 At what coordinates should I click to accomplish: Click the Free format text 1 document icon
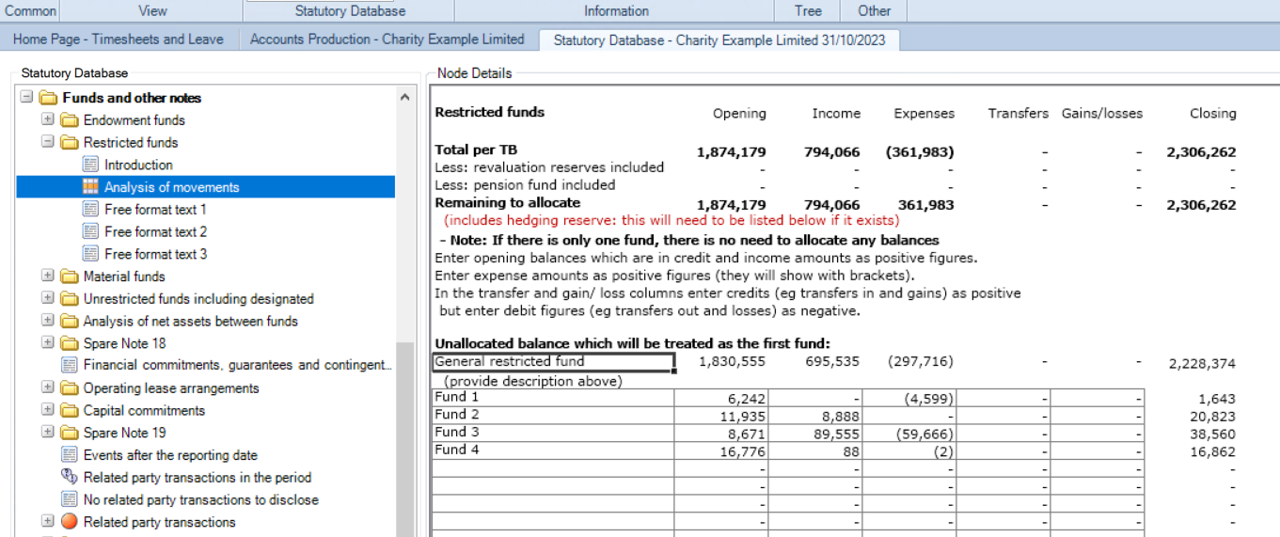(90, 210)
